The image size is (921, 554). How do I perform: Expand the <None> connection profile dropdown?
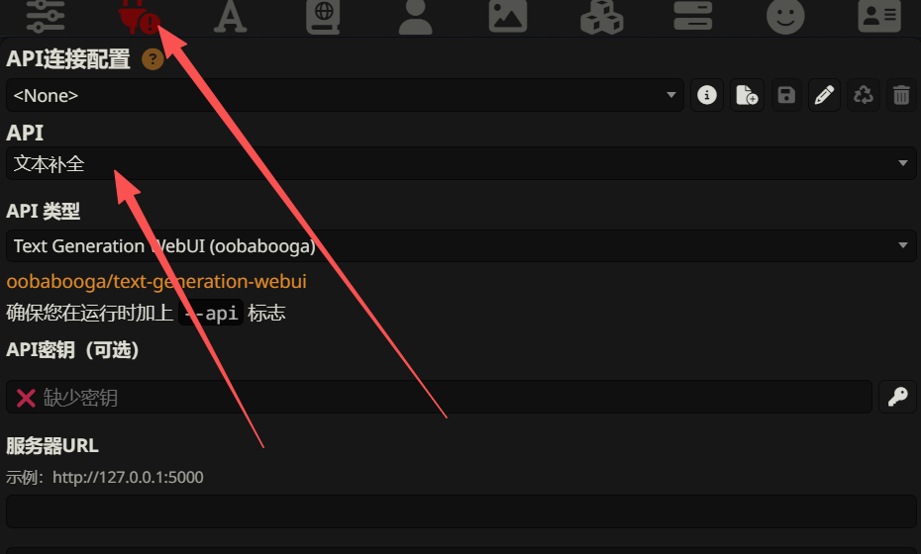(x=345, y=95)
